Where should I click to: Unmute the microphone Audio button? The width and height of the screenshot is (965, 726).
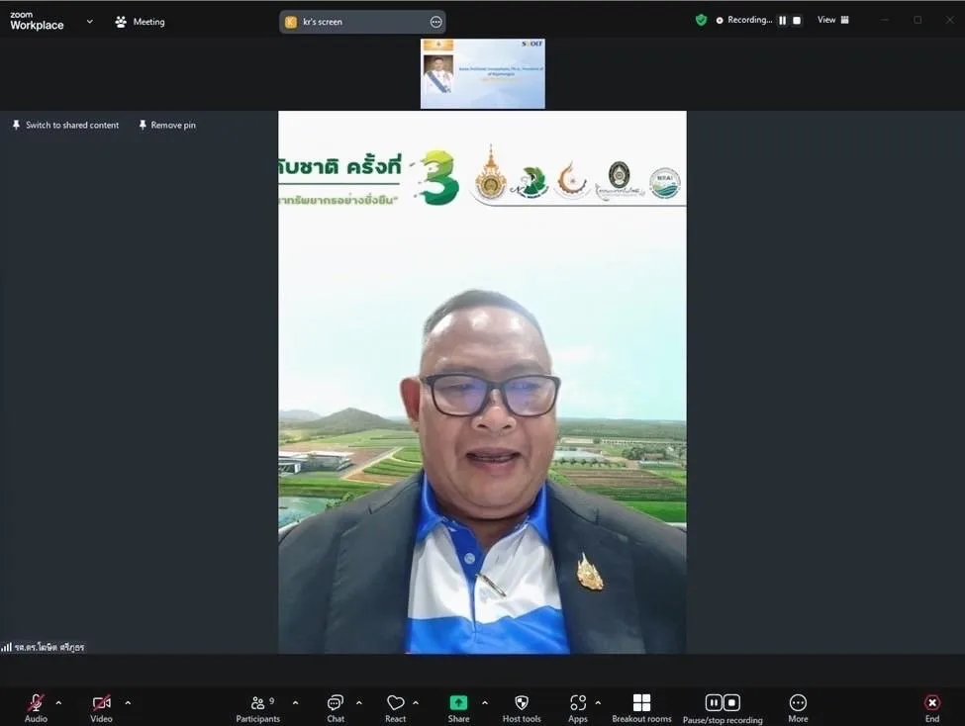(36, 703)
